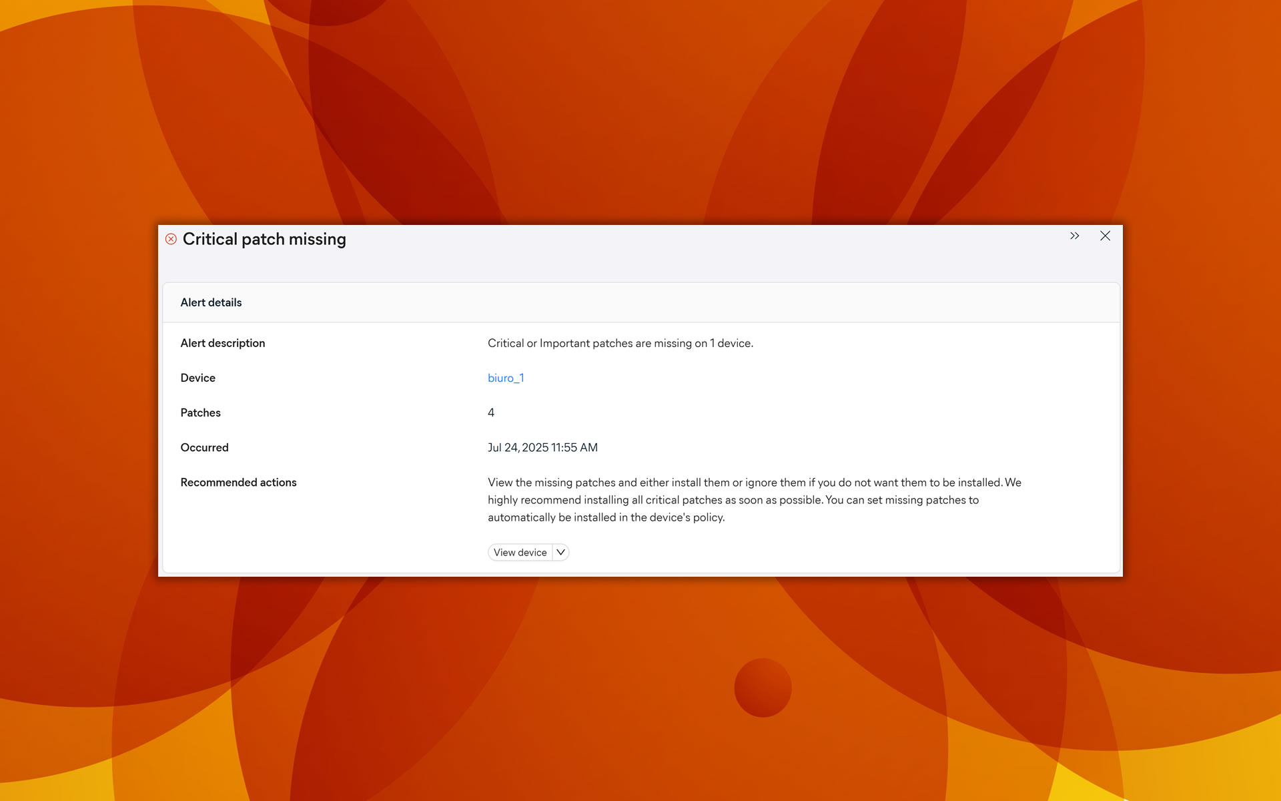1281x801 pixels.
Task: Click the Occurred field label
Action: 204,447
